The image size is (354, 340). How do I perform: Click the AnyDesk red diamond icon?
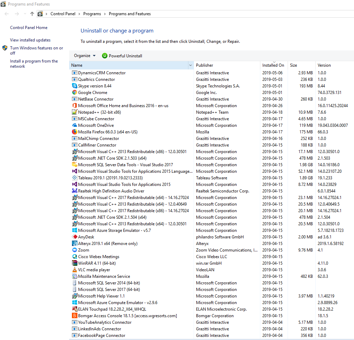(75, 237)
